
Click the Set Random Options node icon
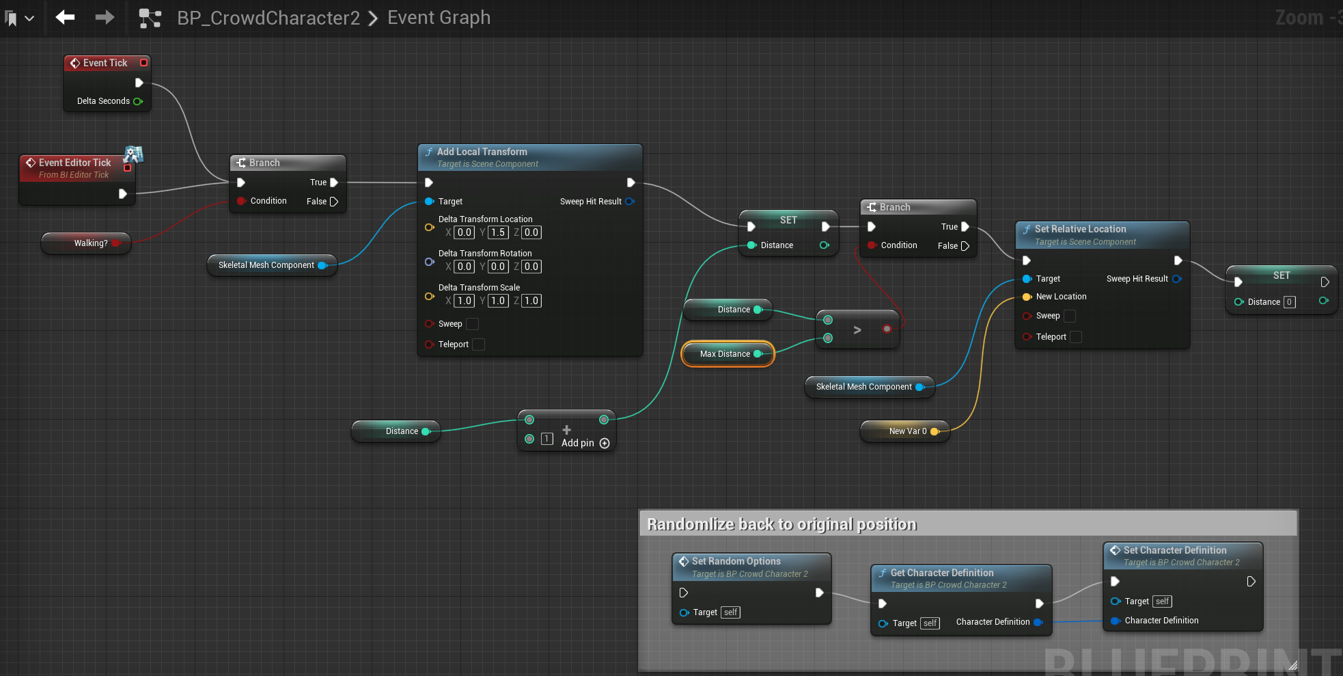pos(683,561)
